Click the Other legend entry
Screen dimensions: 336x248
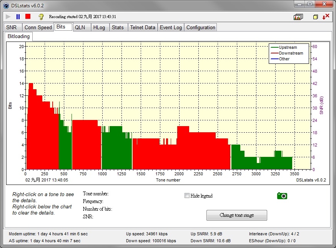[280, 59]
